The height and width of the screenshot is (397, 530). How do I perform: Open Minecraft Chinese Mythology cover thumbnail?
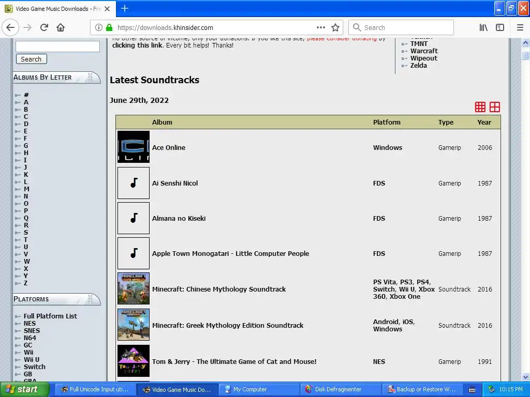point(134,288)
